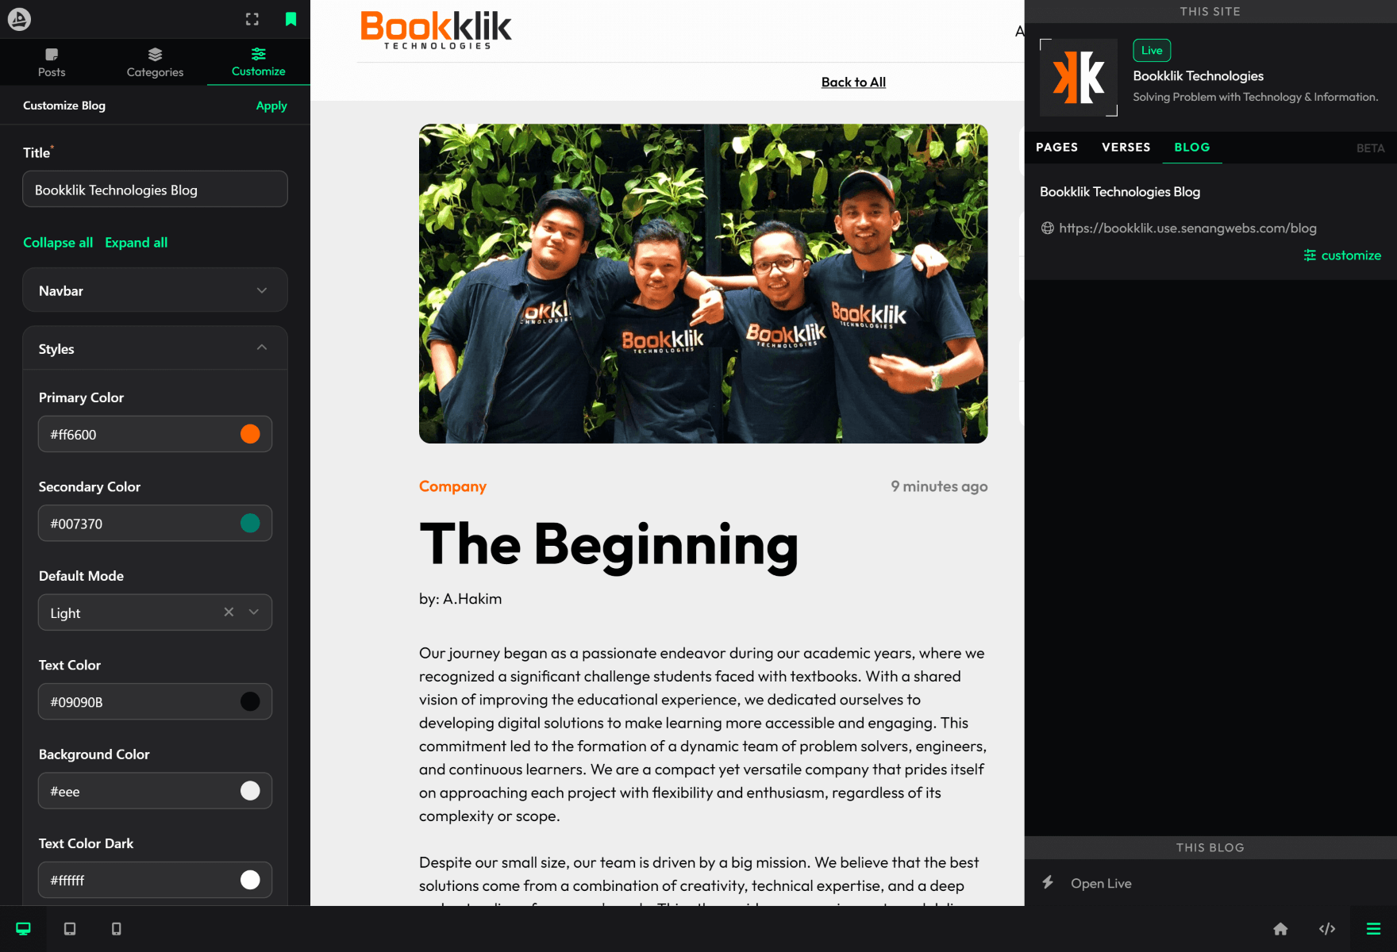Open the Categories tab
This screenshot has width=1397, height=952.
155,62
